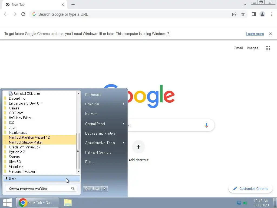This screenshot has height=208, width=277.
Task: Open Control Panel in the Start menu
Action: [x=105, y=124]
